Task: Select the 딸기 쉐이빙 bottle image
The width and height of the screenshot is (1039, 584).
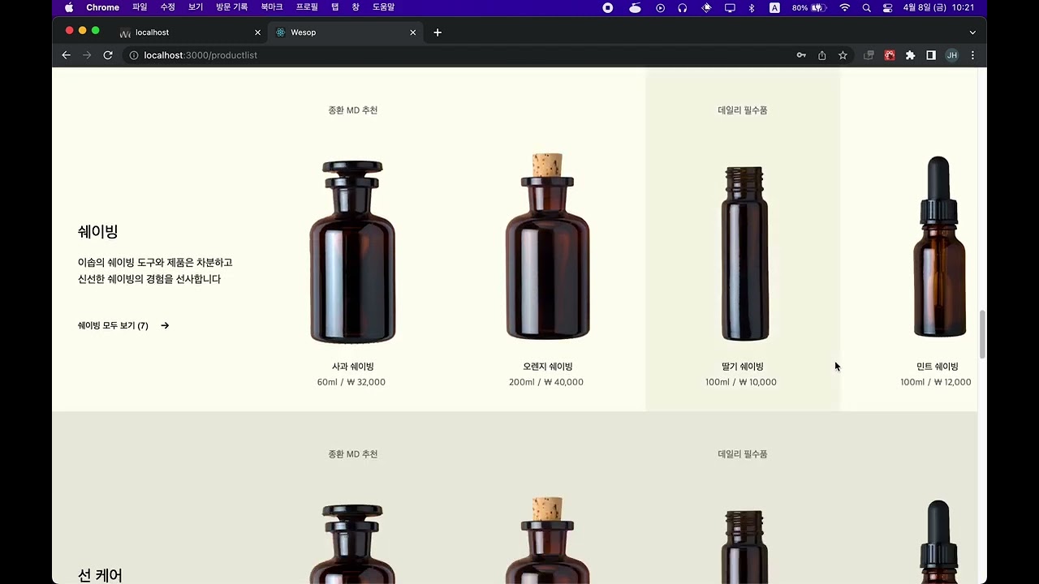Action: click(x=744, y=253)
